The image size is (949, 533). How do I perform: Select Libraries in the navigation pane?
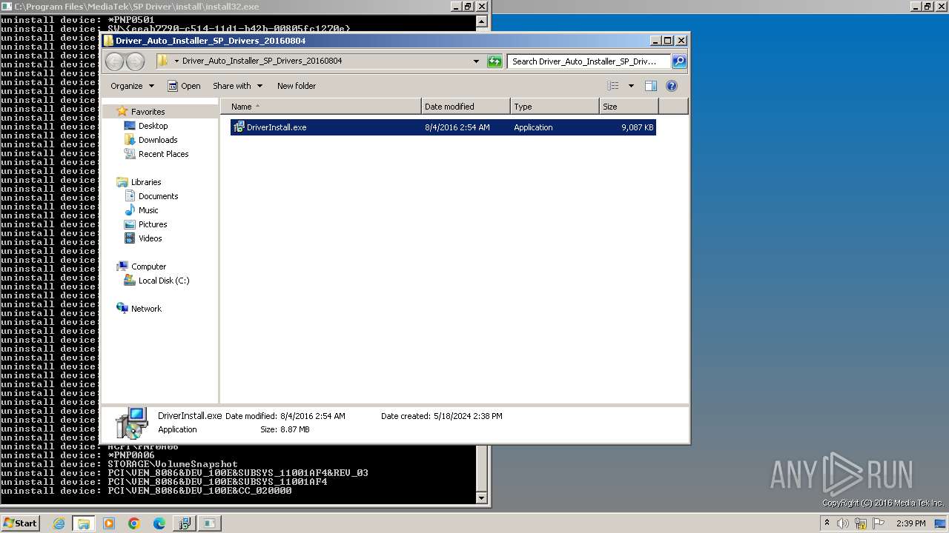click(x=146, y=182)
